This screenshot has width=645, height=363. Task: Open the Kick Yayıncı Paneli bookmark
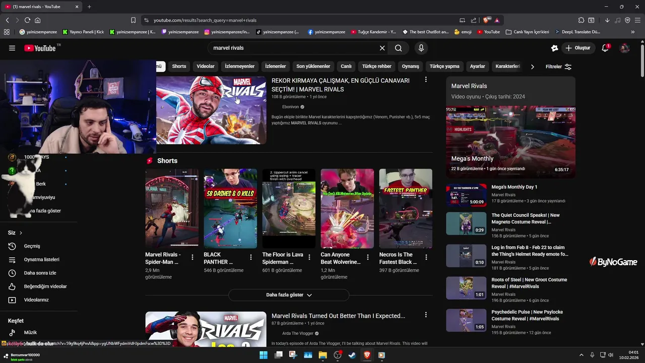(83, 32)
